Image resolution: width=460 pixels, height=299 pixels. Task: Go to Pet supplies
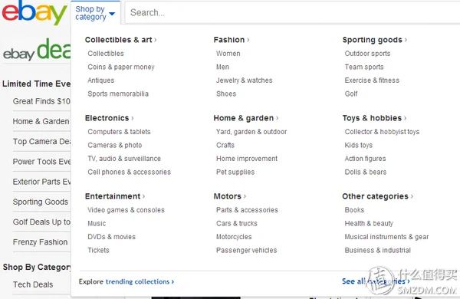(x=235, y=172)
